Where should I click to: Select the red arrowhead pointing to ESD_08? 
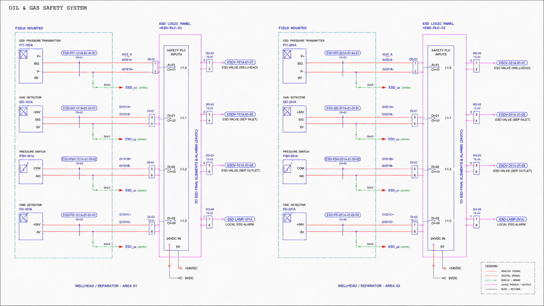tap(384, 247)
